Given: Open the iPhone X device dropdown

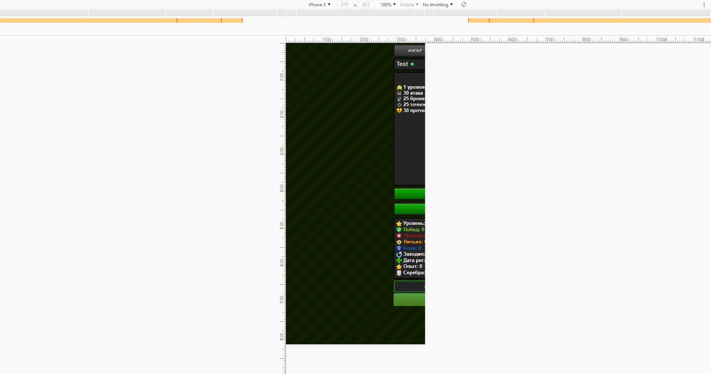Looking at the screenshot, I should pos(319,4).
